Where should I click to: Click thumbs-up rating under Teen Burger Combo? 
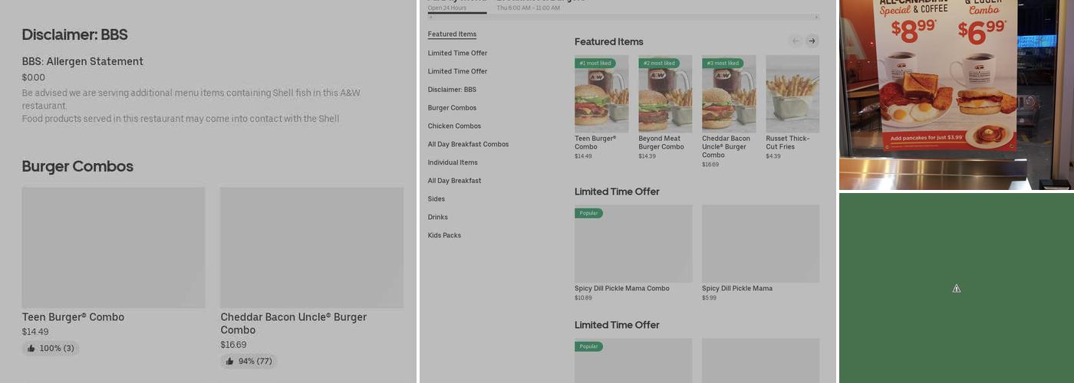point(51,349)
